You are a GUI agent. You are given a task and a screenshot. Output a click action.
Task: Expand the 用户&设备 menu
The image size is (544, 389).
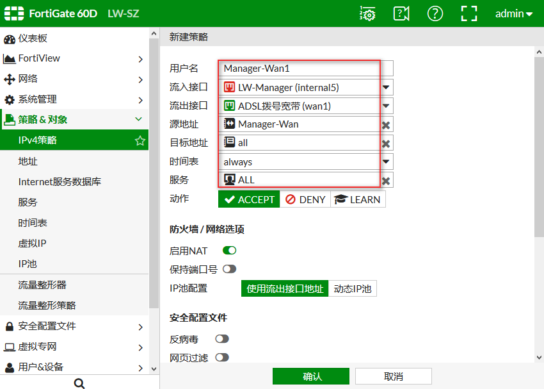141,368
